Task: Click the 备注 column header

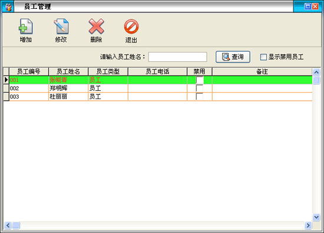Action: [x=262, y=71]
